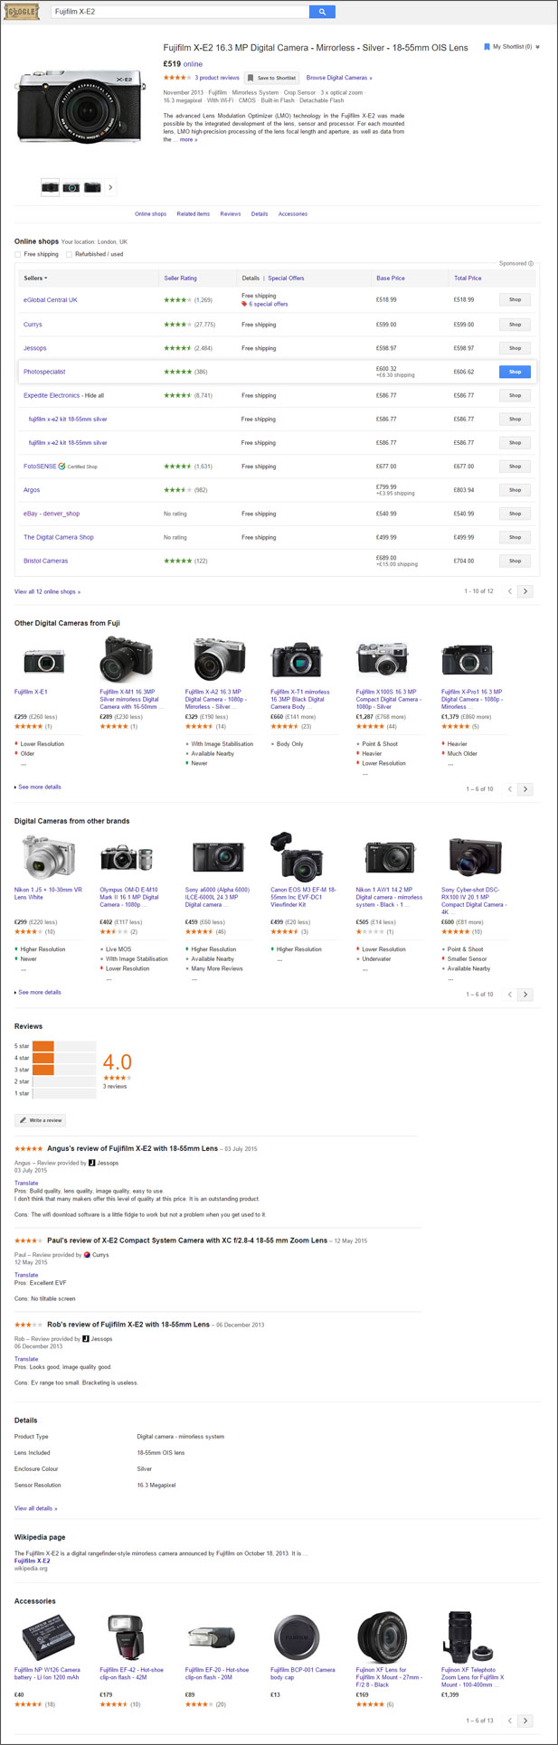
Task: Next page of Accessories
Action: (525, 1721)
